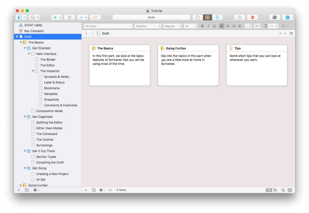
Task: Collapse The Inspector tree item
Action: (33, 71)
